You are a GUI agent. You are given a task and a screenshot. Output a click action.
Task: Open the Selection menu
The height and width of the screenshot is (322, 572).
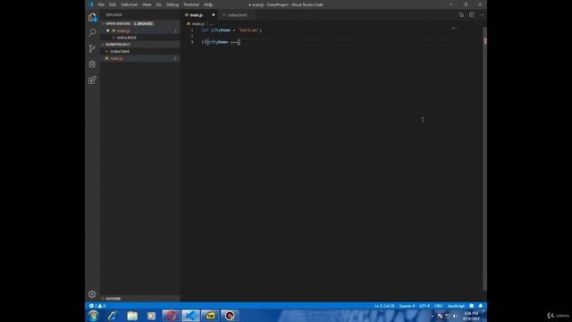tap(129, 4)
